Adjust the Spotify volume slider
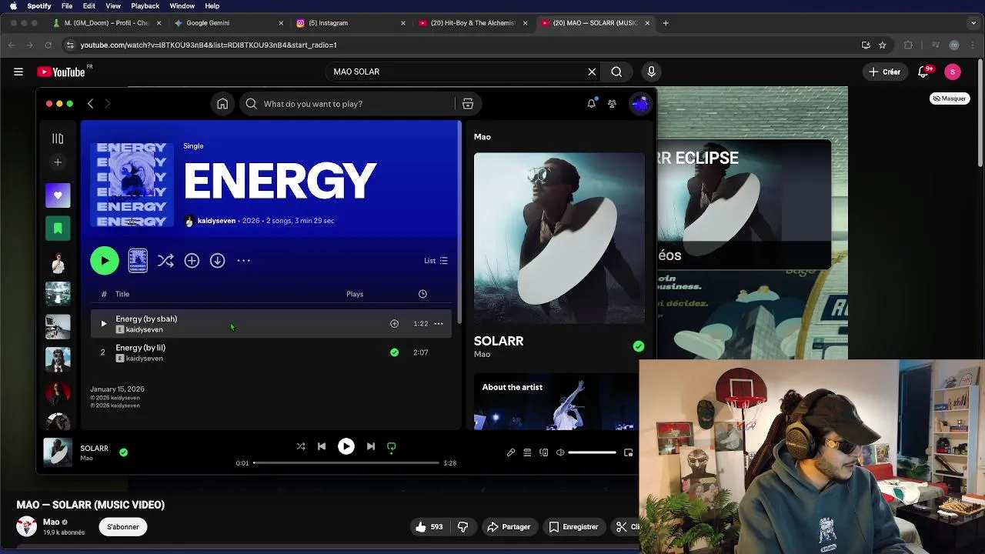Image resolution: width=985 pixels, height=554 pixels. pyautogui.click(x=592, y=452)
